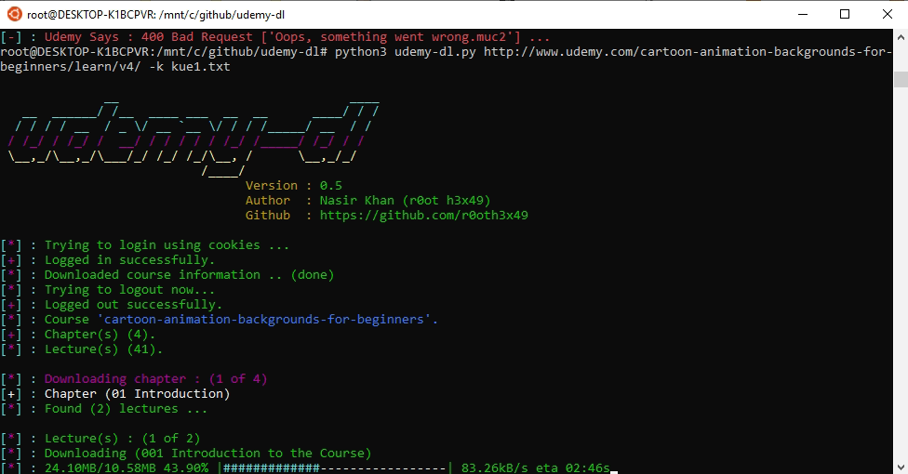Click the Ubuntu icon in the title bar
This screenshot has width=908, height=474.
point(15,15)
